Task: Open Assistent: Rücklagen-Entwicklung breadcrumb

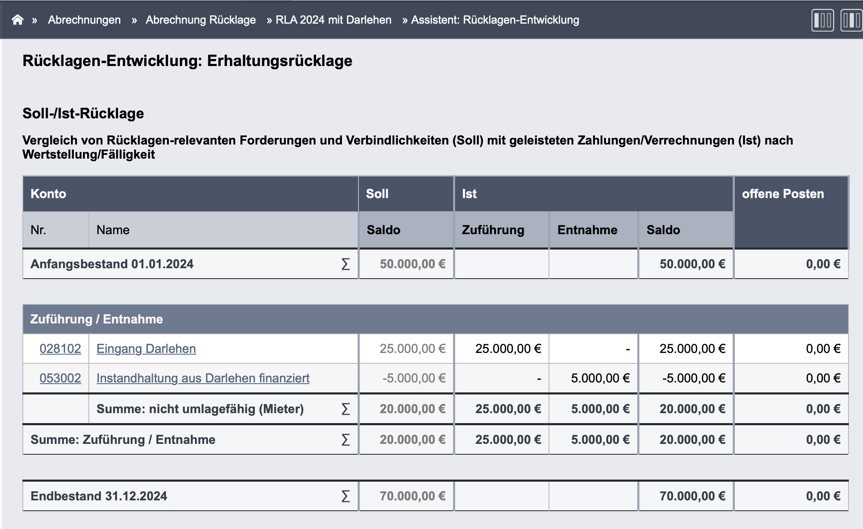Action: [x=495, y=20]
